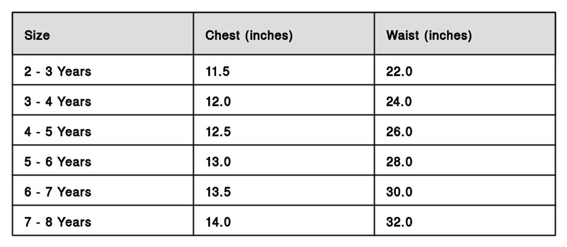Select the 4 - 5 Years size cell
Screen dimensions: 567x247
click(x=58, y=132)
